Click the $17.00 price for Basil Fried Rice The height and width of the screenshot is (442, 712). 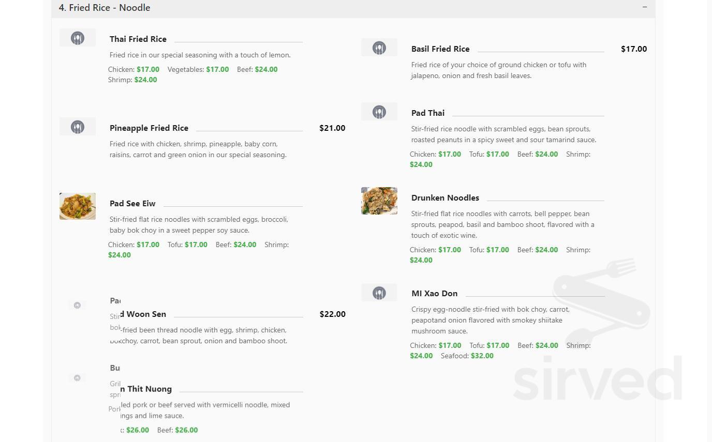(633, 49)
